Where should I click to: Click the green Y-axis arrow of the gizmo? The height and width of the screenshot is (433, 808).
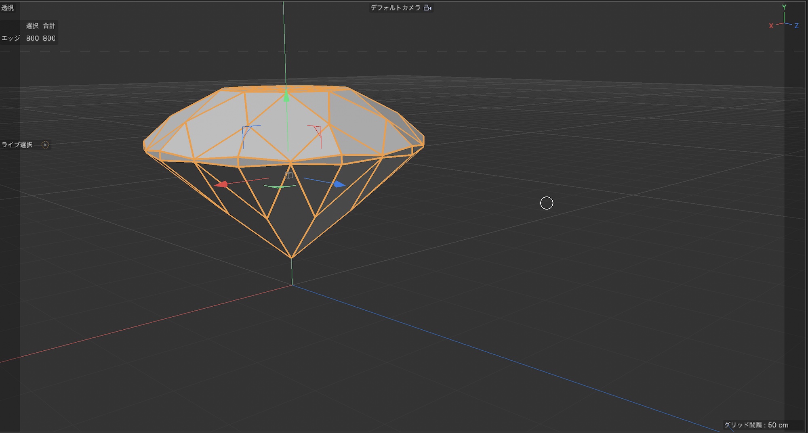pos(286,97)
